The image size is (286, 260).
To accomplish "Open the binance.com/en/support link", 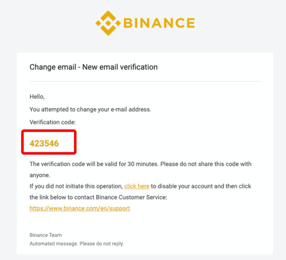I will pos(80,208).
